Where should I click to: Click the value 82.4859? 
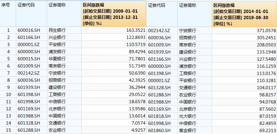pos(268,123)
